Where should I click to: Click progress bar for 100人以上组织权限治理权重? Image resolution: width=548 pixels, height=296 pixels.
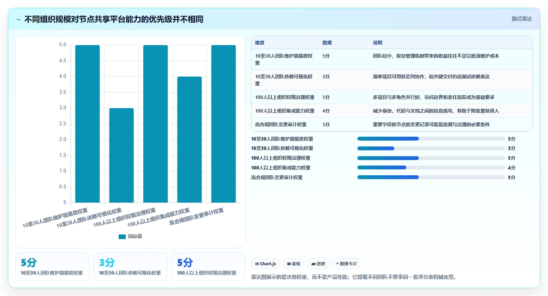431,158
